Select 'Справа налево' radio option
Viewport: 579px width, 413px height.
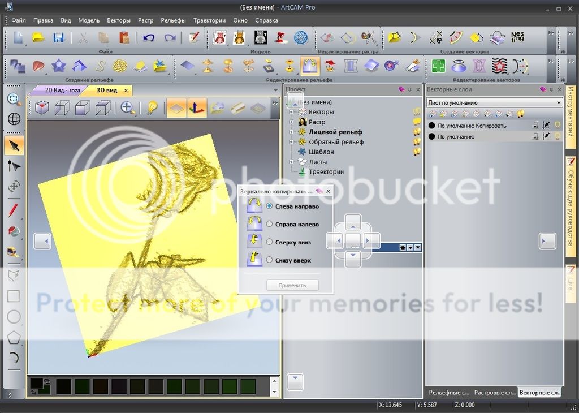(x=270, y=224)
